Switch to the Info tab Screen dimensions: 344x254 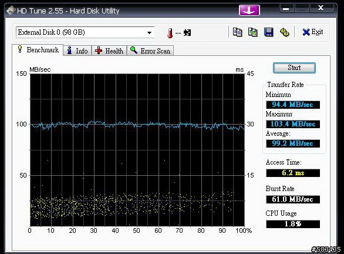tap(77, 51)
